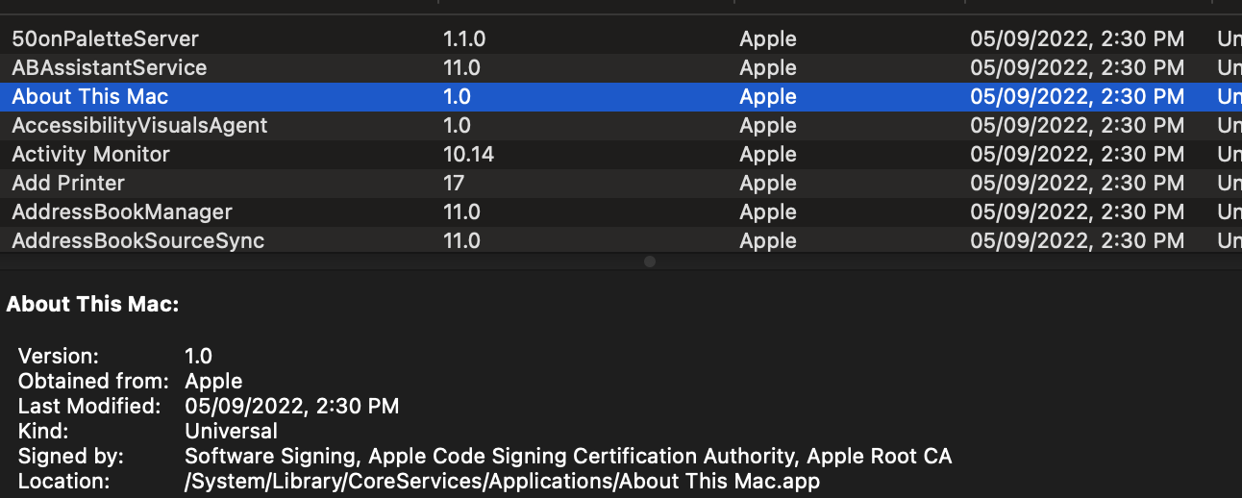
Task: Choose the Add Printer row
Action: click(x=68, y=184)
